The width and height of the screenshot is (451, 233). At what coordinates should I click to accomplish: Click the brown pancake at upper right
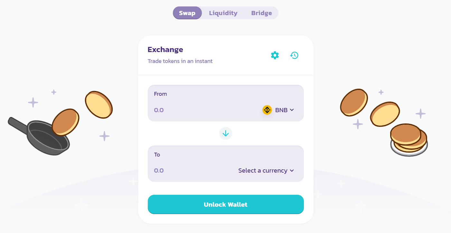354,103
